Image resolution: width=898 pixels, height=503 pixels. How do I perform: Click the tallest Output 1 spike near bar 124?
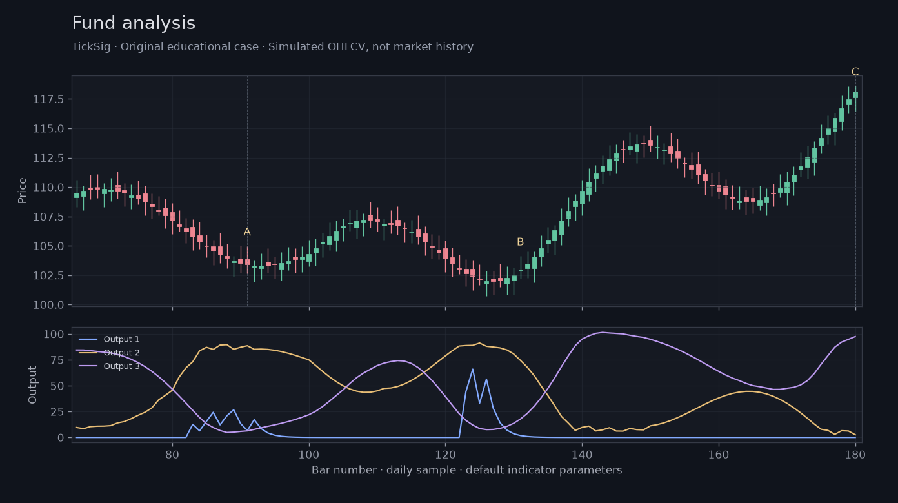(472, 370)
